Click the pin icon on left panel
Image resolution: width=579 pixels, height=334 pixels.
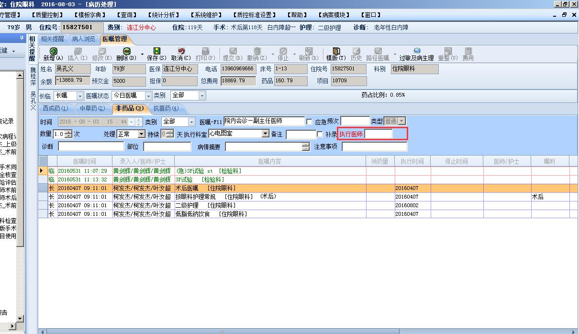point(21,38)
